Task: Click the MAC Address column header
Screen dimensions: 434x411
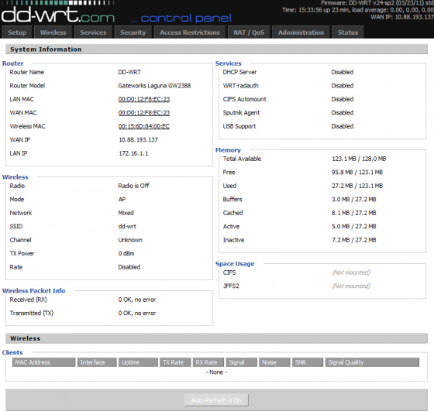Action: click(43, 362)
